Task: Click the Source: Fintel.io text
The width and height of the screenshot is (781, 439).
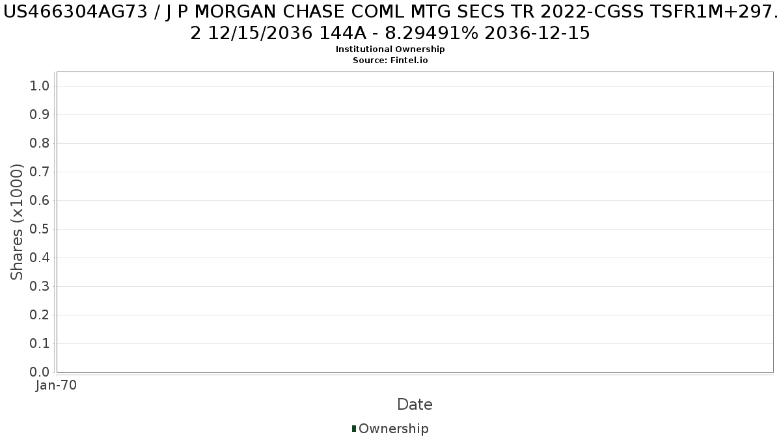Action: pos(390,60)
